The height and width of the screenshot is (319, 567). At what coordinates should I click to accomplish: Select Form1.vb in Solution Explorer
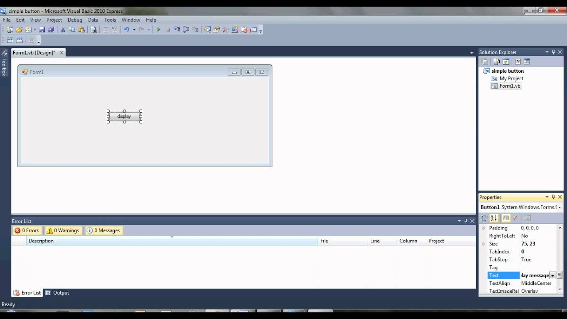point(506,86)
